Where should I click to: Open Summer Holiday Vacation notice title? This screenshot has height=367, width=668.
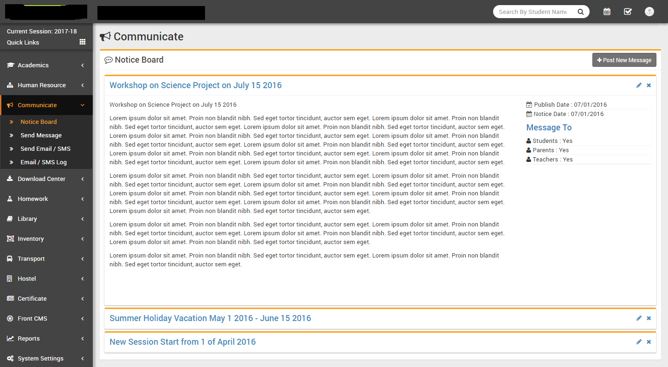210,318
